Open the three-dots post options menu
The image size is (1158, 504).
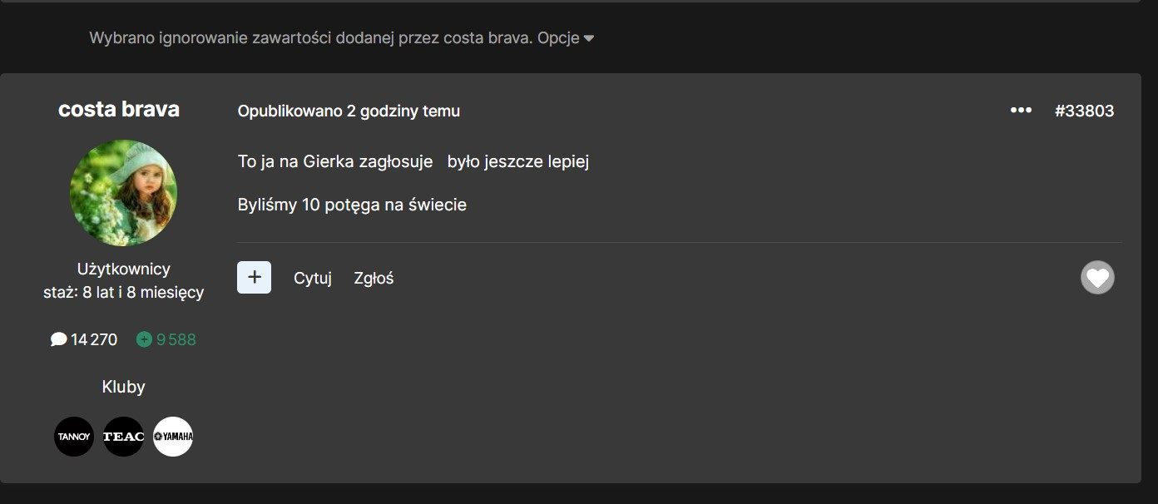(x=1021, y=111)
